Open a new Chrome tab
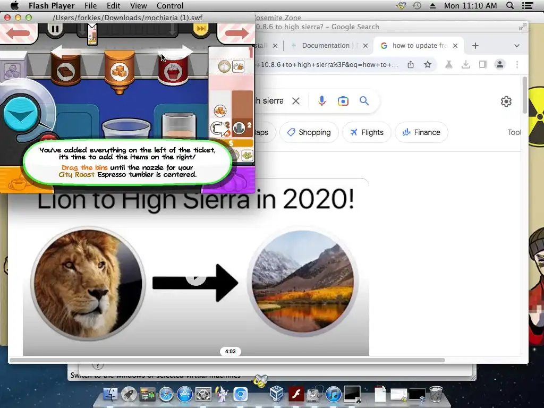Image resolution: width=544 pixels, height=408 pixels. pyautogui.click(x=475, y=46)
